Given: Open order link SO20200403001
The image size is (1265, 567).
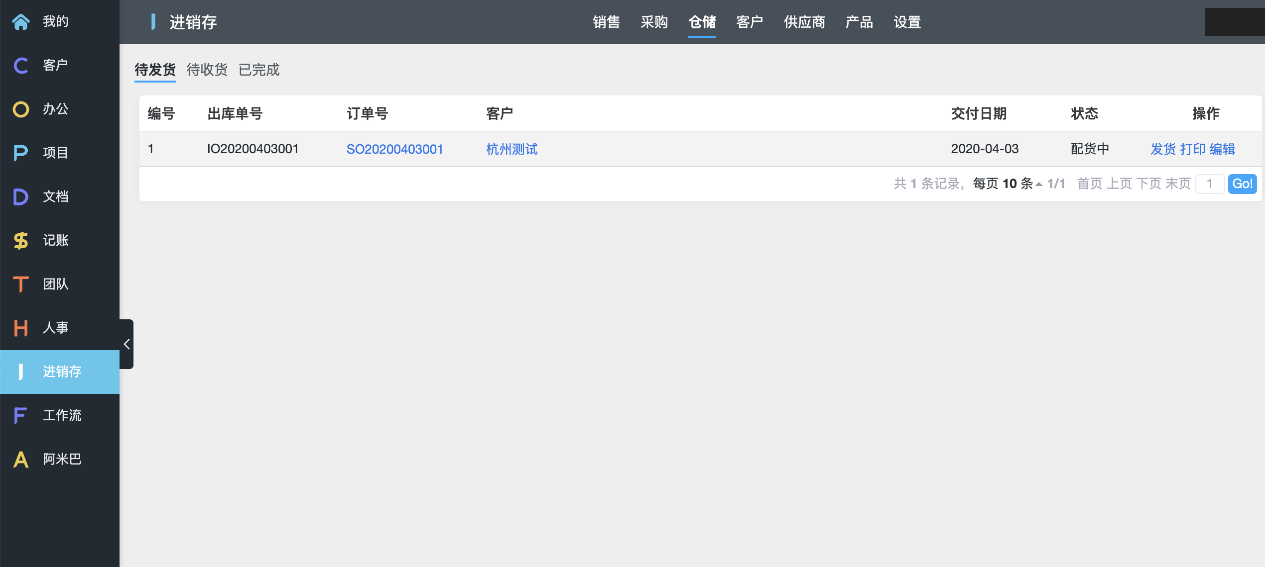Looking at the screenshot, I should point(394,149).
